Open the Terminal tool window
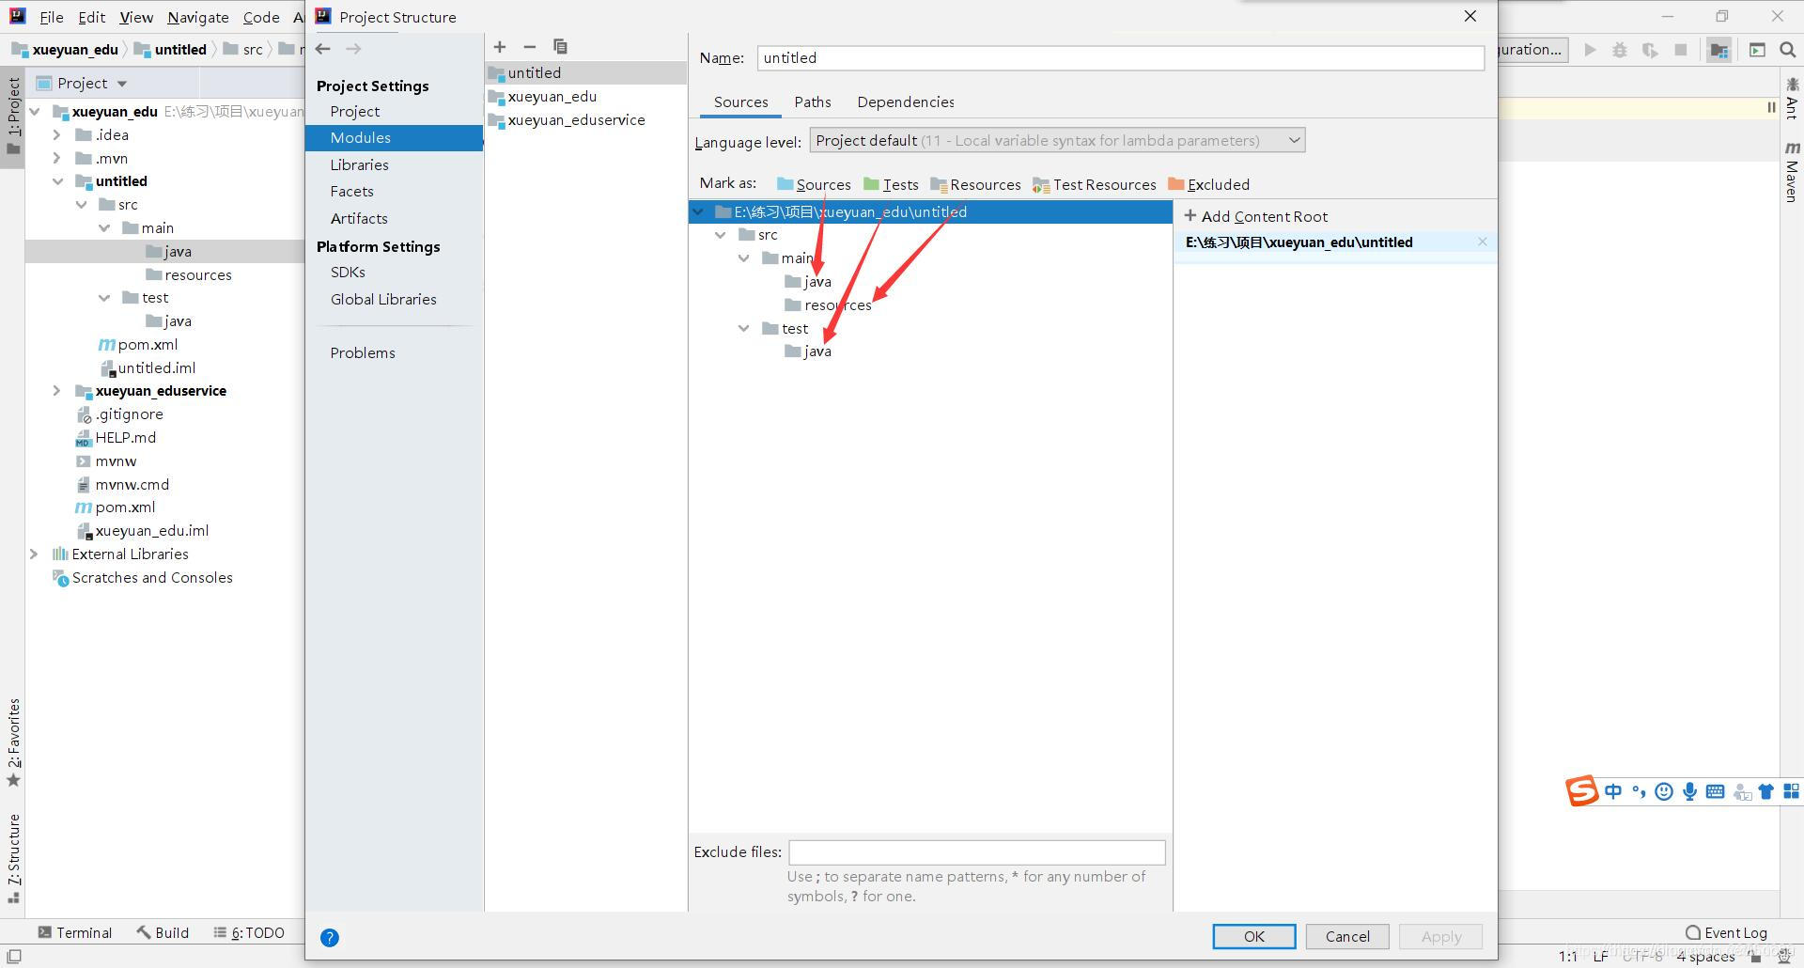Screen dimensions: 1804x968 [x=74, y=932]
